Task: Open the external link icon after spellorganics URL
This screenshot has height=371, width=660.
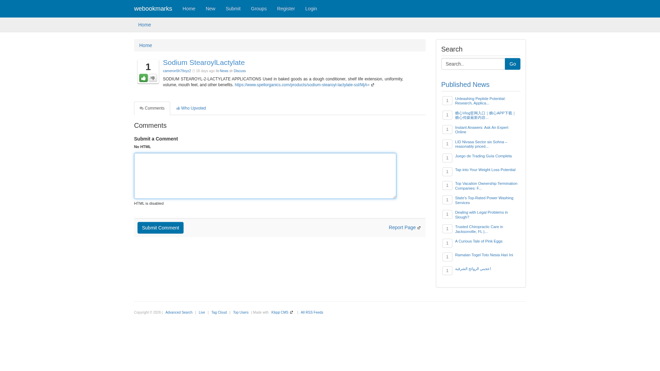Action: [x=373, y=85]
